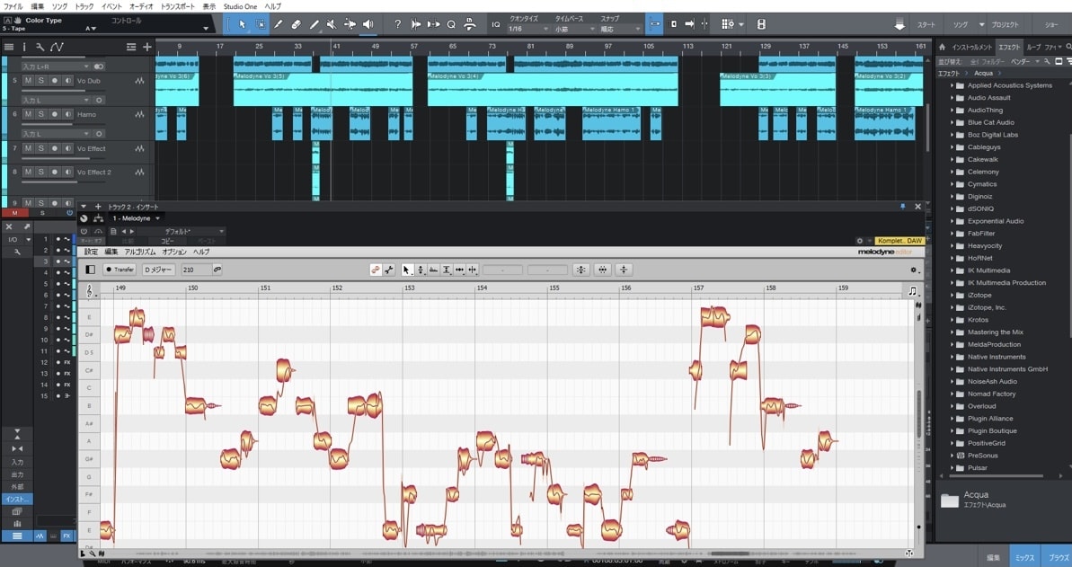Open Timebase dropdown
Image resolution: width=1072 pixels, height=567 pixels.
[x=574, y=30]
